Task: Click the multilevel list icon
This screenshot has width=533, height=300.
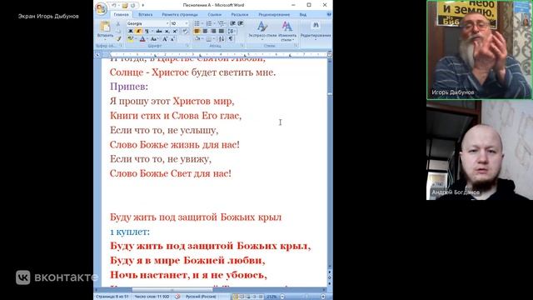Action: (x=221, y=23)
